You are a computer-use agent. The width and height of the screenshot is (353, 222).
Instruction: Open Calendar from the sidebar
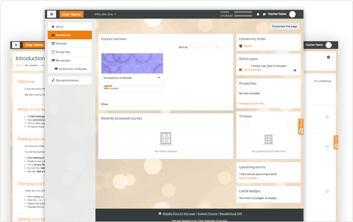click(70, 43)
